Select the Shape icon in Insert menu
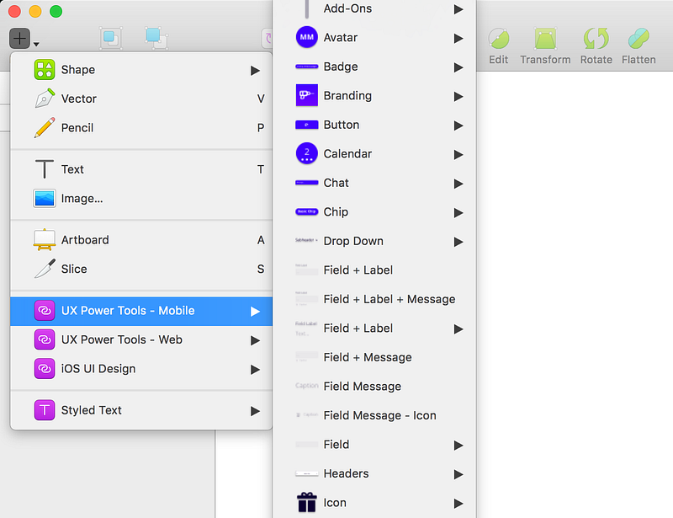 [45, 70]
